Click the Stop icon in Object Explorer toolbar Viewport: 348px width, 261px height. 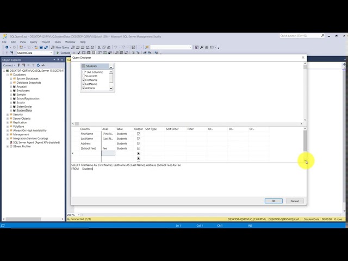coord(28,65)
